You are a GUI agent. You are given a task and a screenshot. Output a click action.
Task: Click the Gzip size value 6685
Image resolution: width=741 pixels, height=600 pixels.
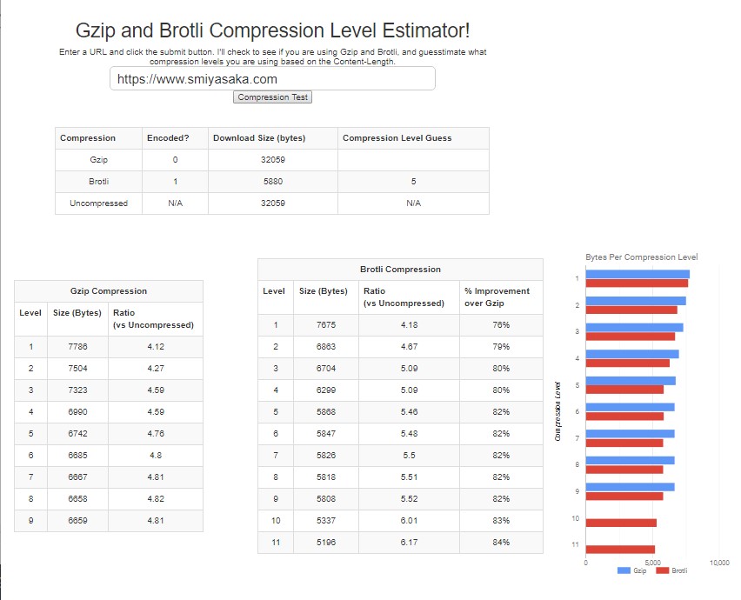click(x=77, y=456)
